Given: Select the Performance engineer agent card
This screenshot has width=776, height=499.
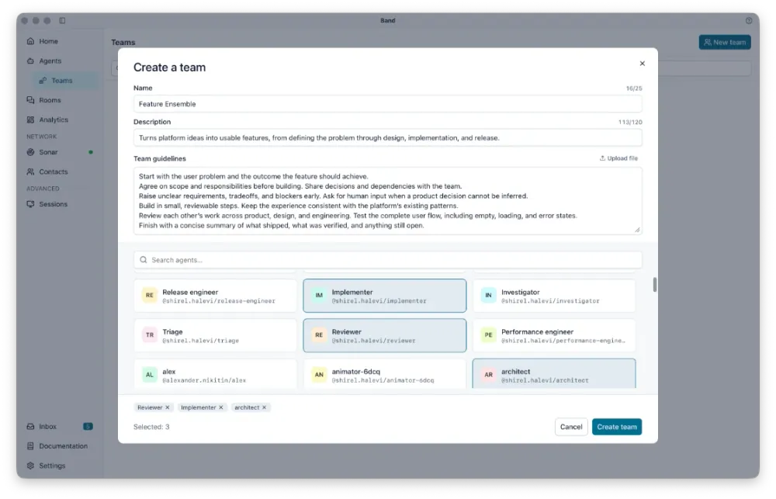Looking at the screenshot, I should tap(554, 335).
